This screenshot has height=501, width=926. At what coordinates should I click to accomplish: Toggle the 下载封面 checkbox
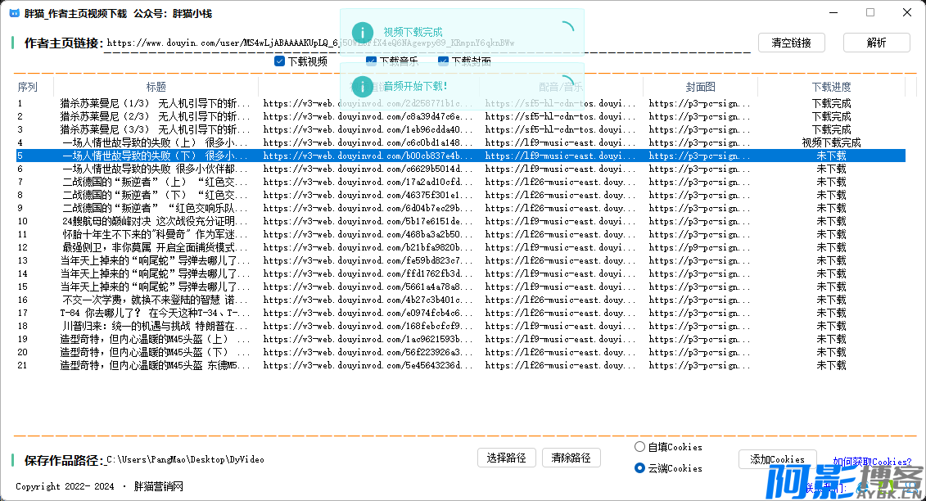click(443, 61)
